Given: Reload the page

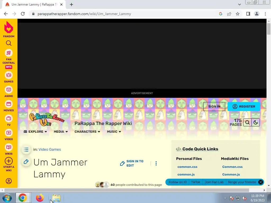Looking at the screenshot, I should [x=23, y=14].
